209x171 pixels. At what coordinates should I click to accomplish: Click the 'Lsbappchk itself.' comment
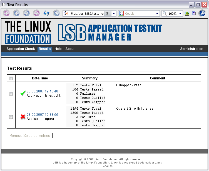pos(129,85)
